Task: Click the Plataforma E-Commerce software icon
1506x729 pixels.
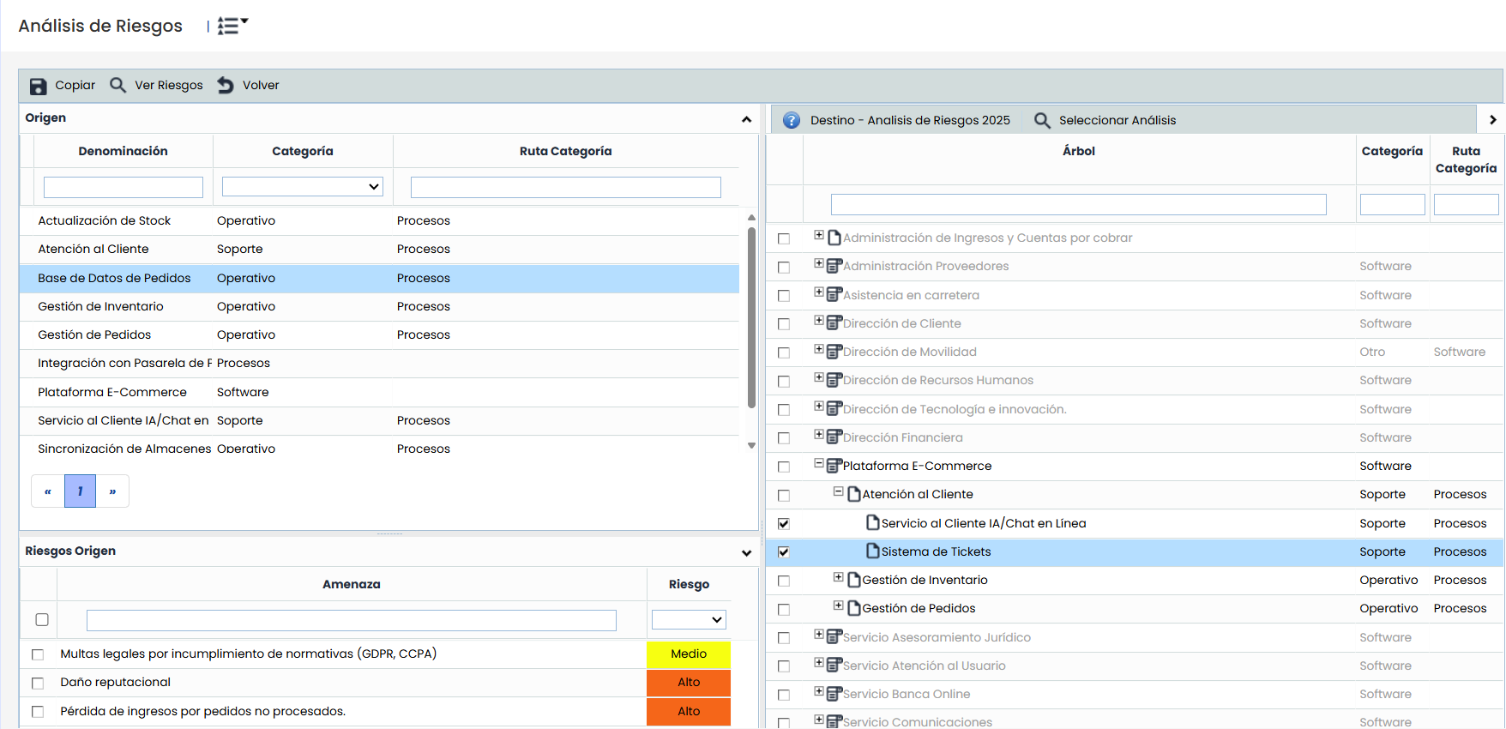Action: (x=834, y=466)
